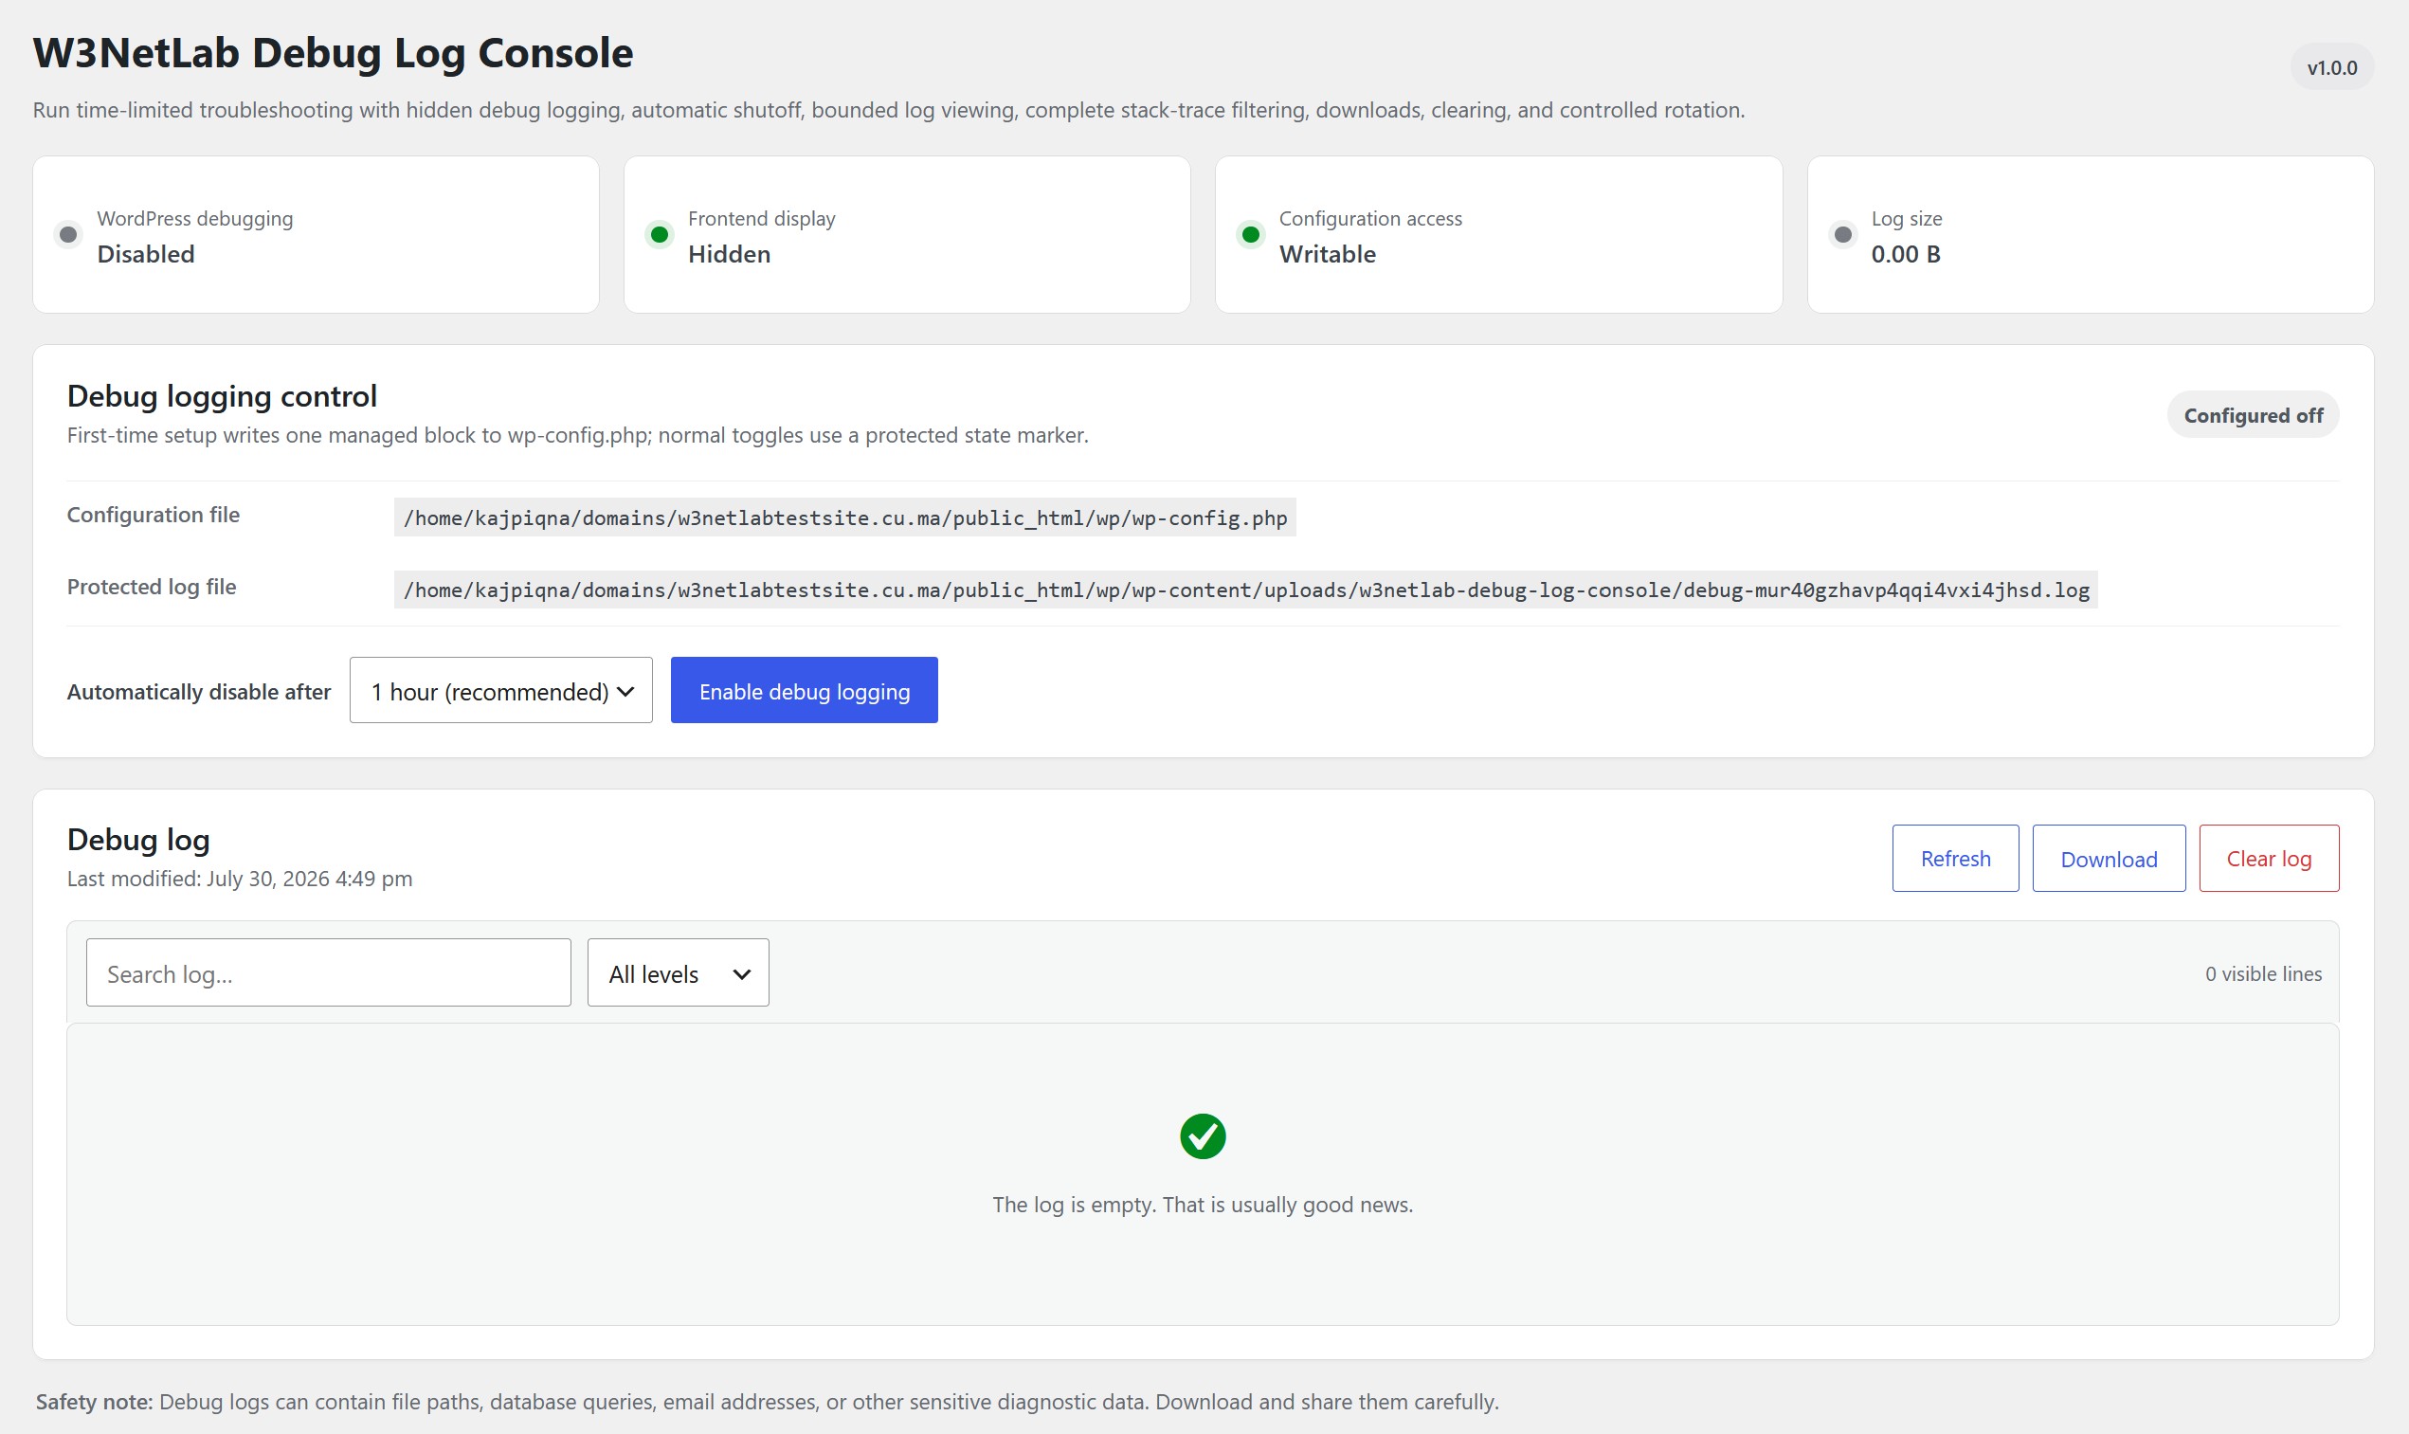
Task: Click the Configuration file label
Action: [x=154, y=515]
